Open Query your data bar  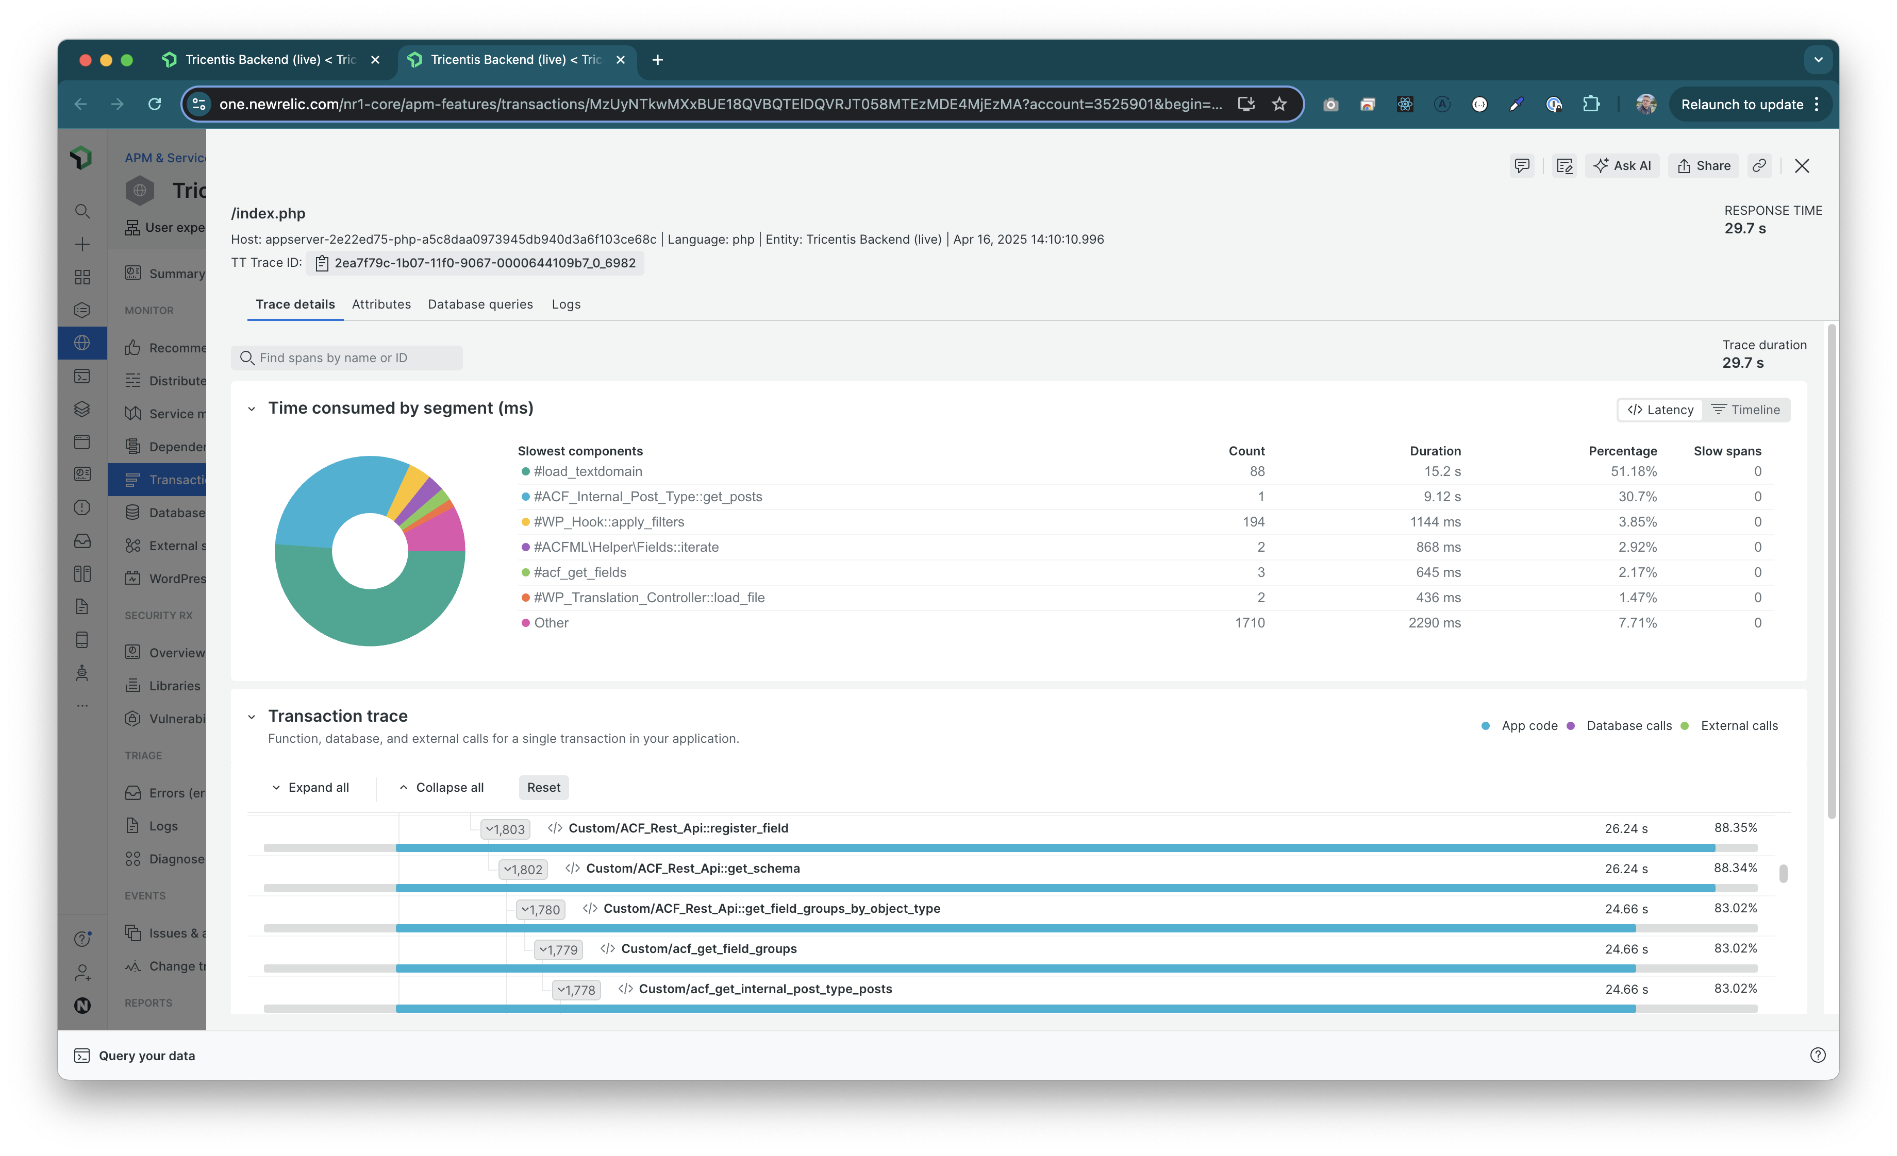tap(146, 1056)
